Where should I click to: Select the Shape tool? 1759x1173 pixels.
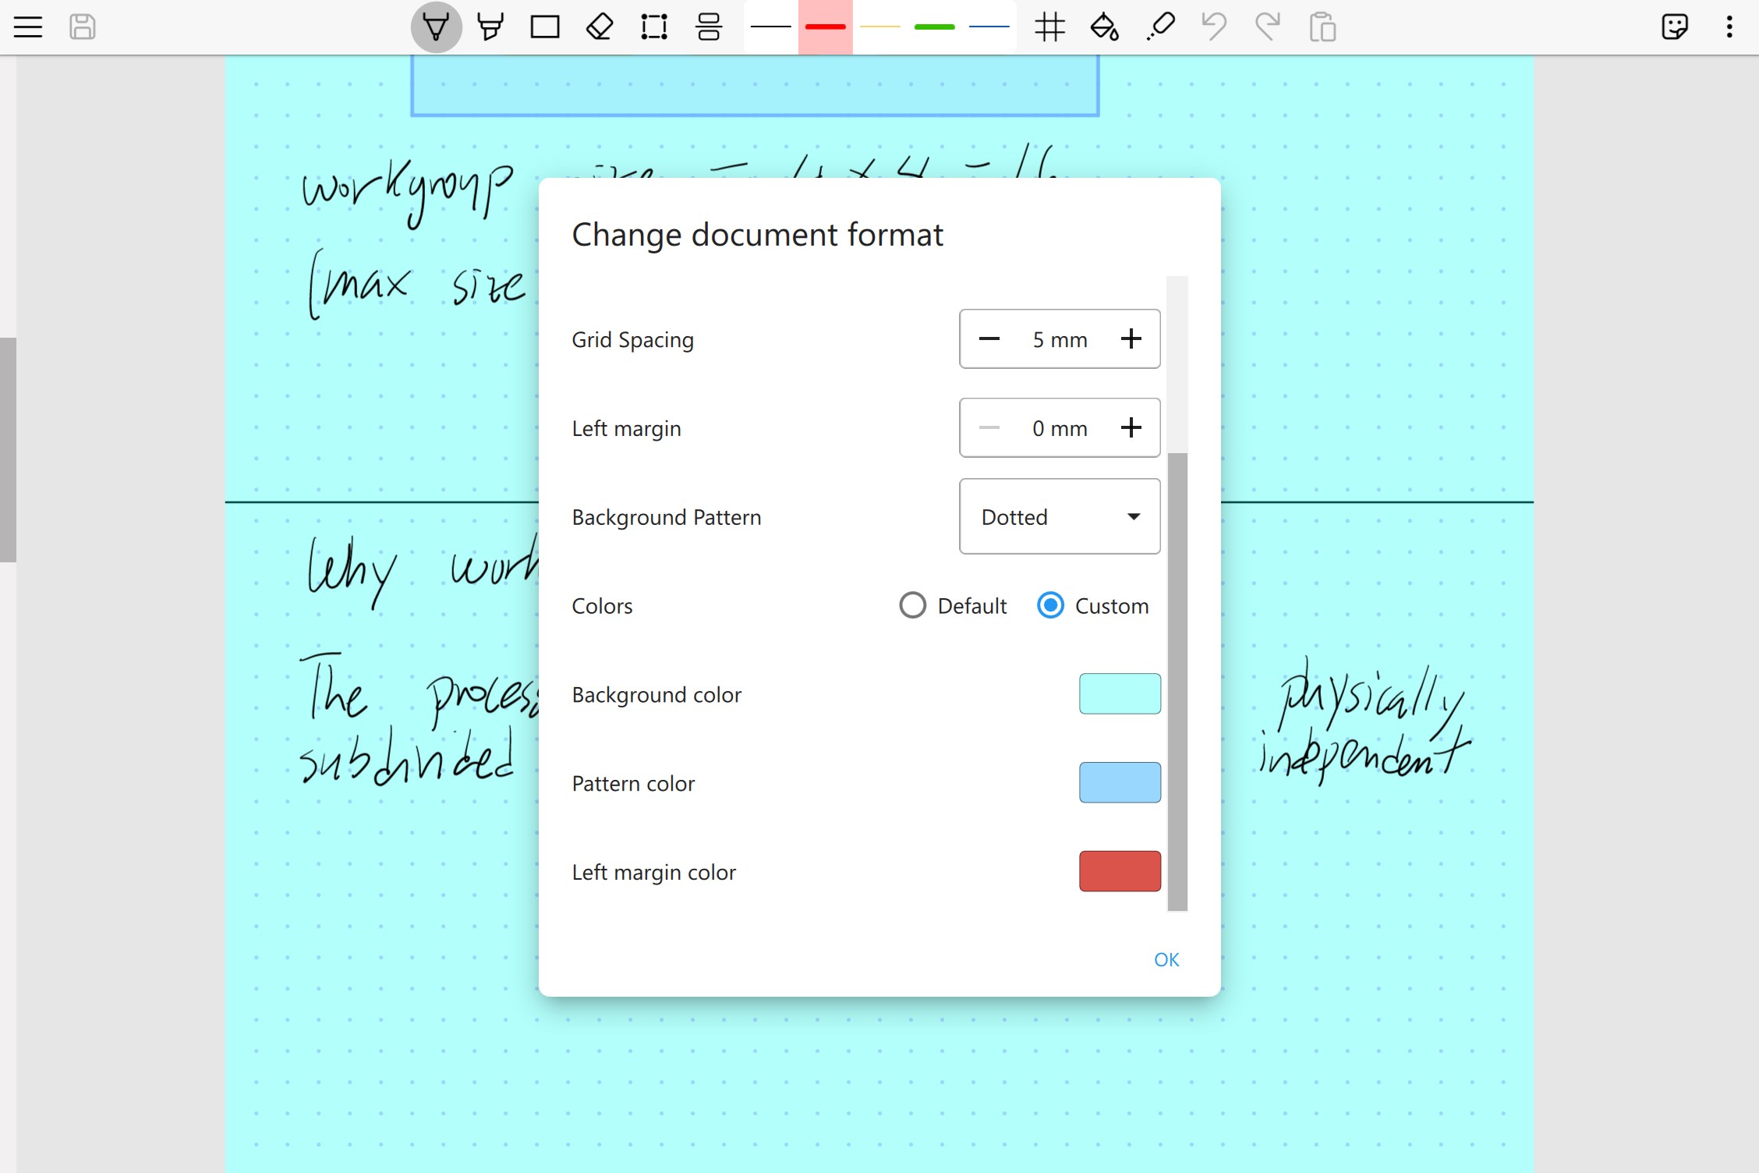[545, 27]
